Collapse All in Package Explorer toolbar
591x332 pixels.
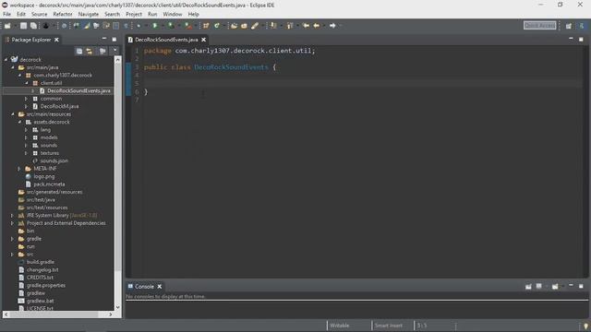click(79, 51)
